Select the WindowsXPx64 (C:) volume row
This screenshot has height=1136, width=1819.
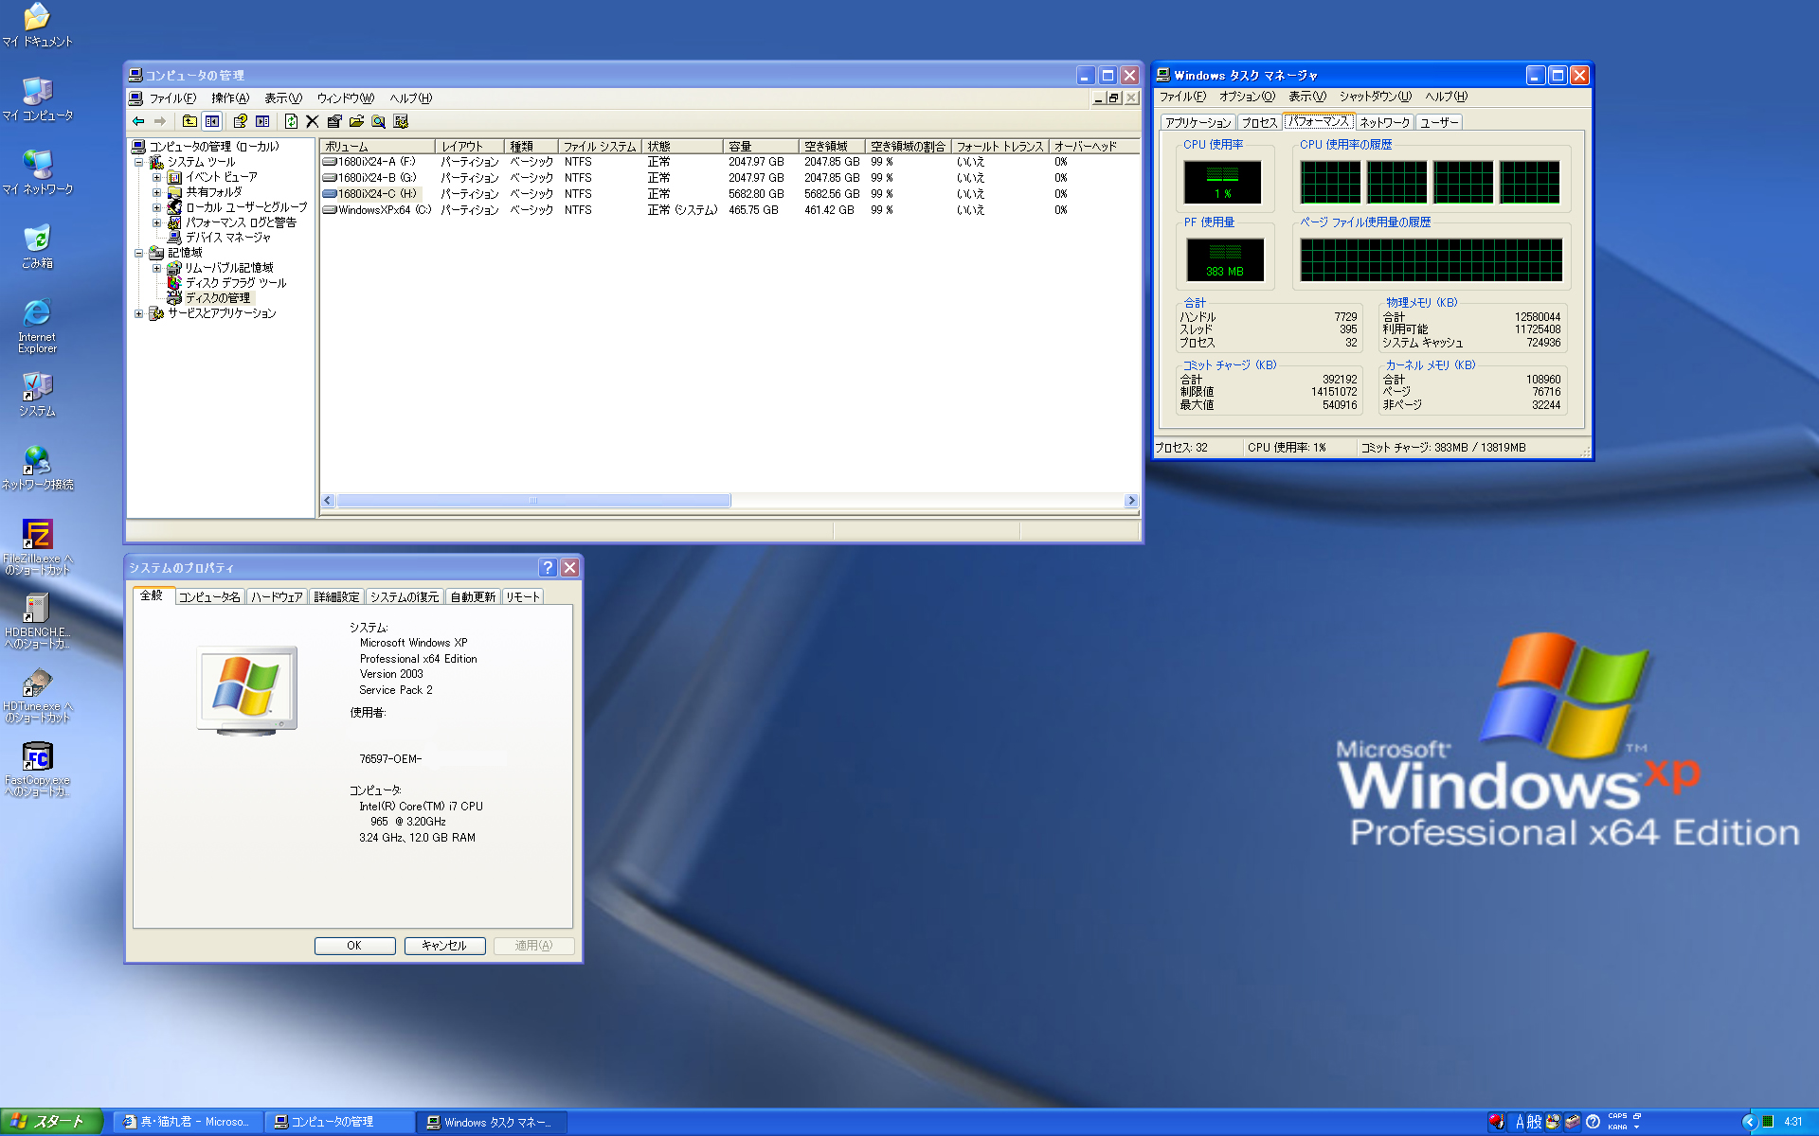(384, 210)
